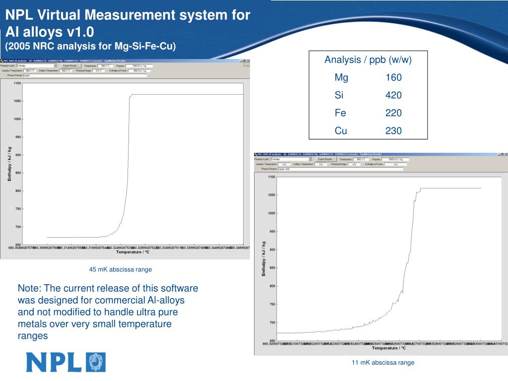Select Temperature field in 11 mK window
Screen dimensions: 508x381
pyautogui.click(x=361, y=159)
